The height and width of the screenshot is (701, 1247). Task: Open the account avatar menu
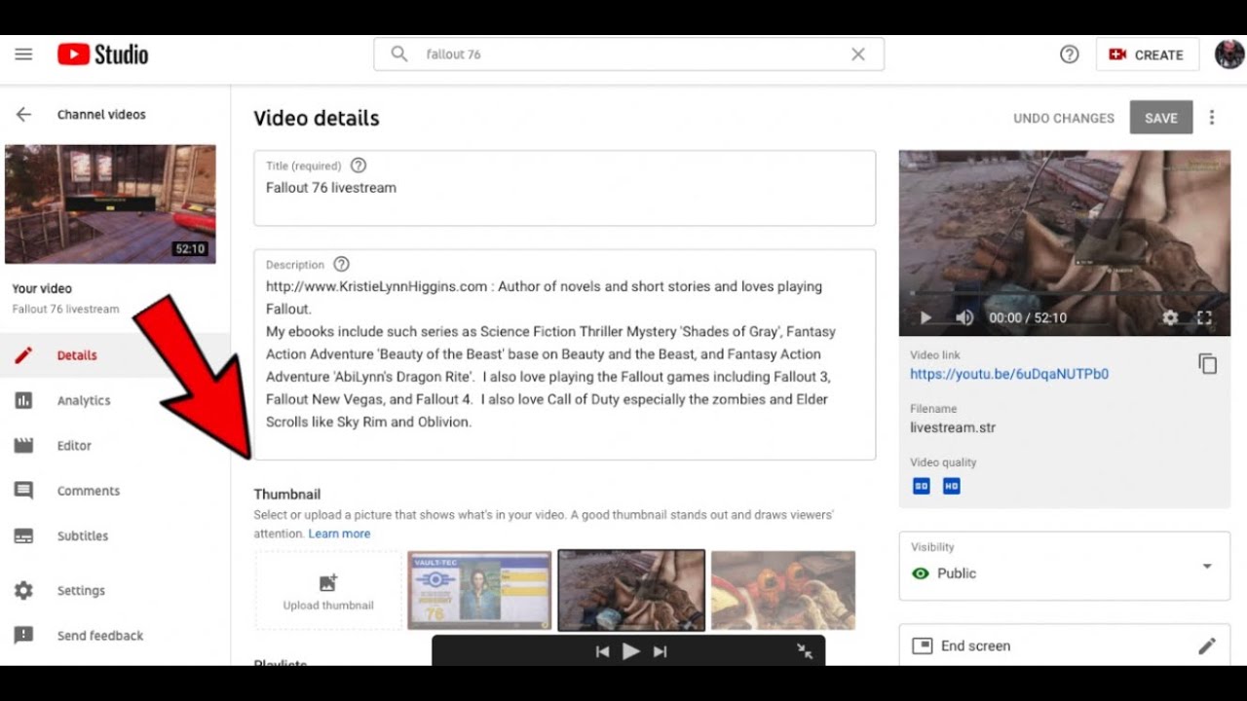click(1229, 55)
